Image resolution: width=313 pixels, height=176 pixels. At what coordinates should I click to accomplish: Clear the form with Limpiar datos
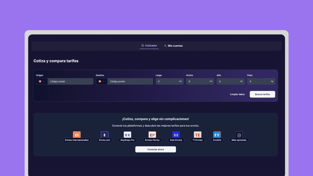(237, 94)
